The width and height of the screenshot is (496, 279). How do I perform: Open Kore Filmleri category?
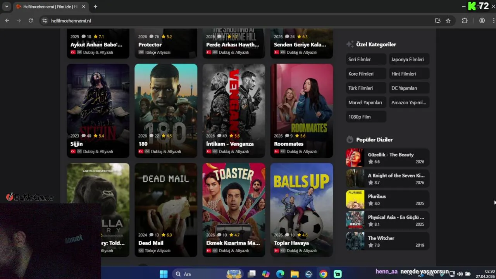tap(366, 74)
